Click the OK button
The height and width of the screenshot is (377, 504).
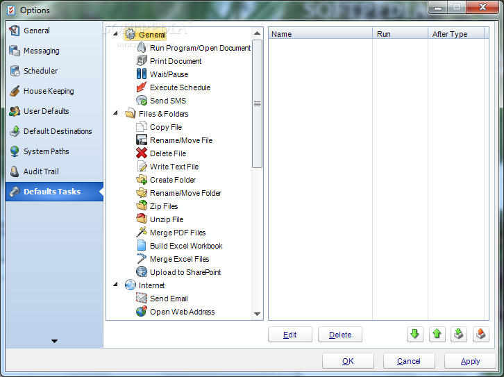coord(348,361)
